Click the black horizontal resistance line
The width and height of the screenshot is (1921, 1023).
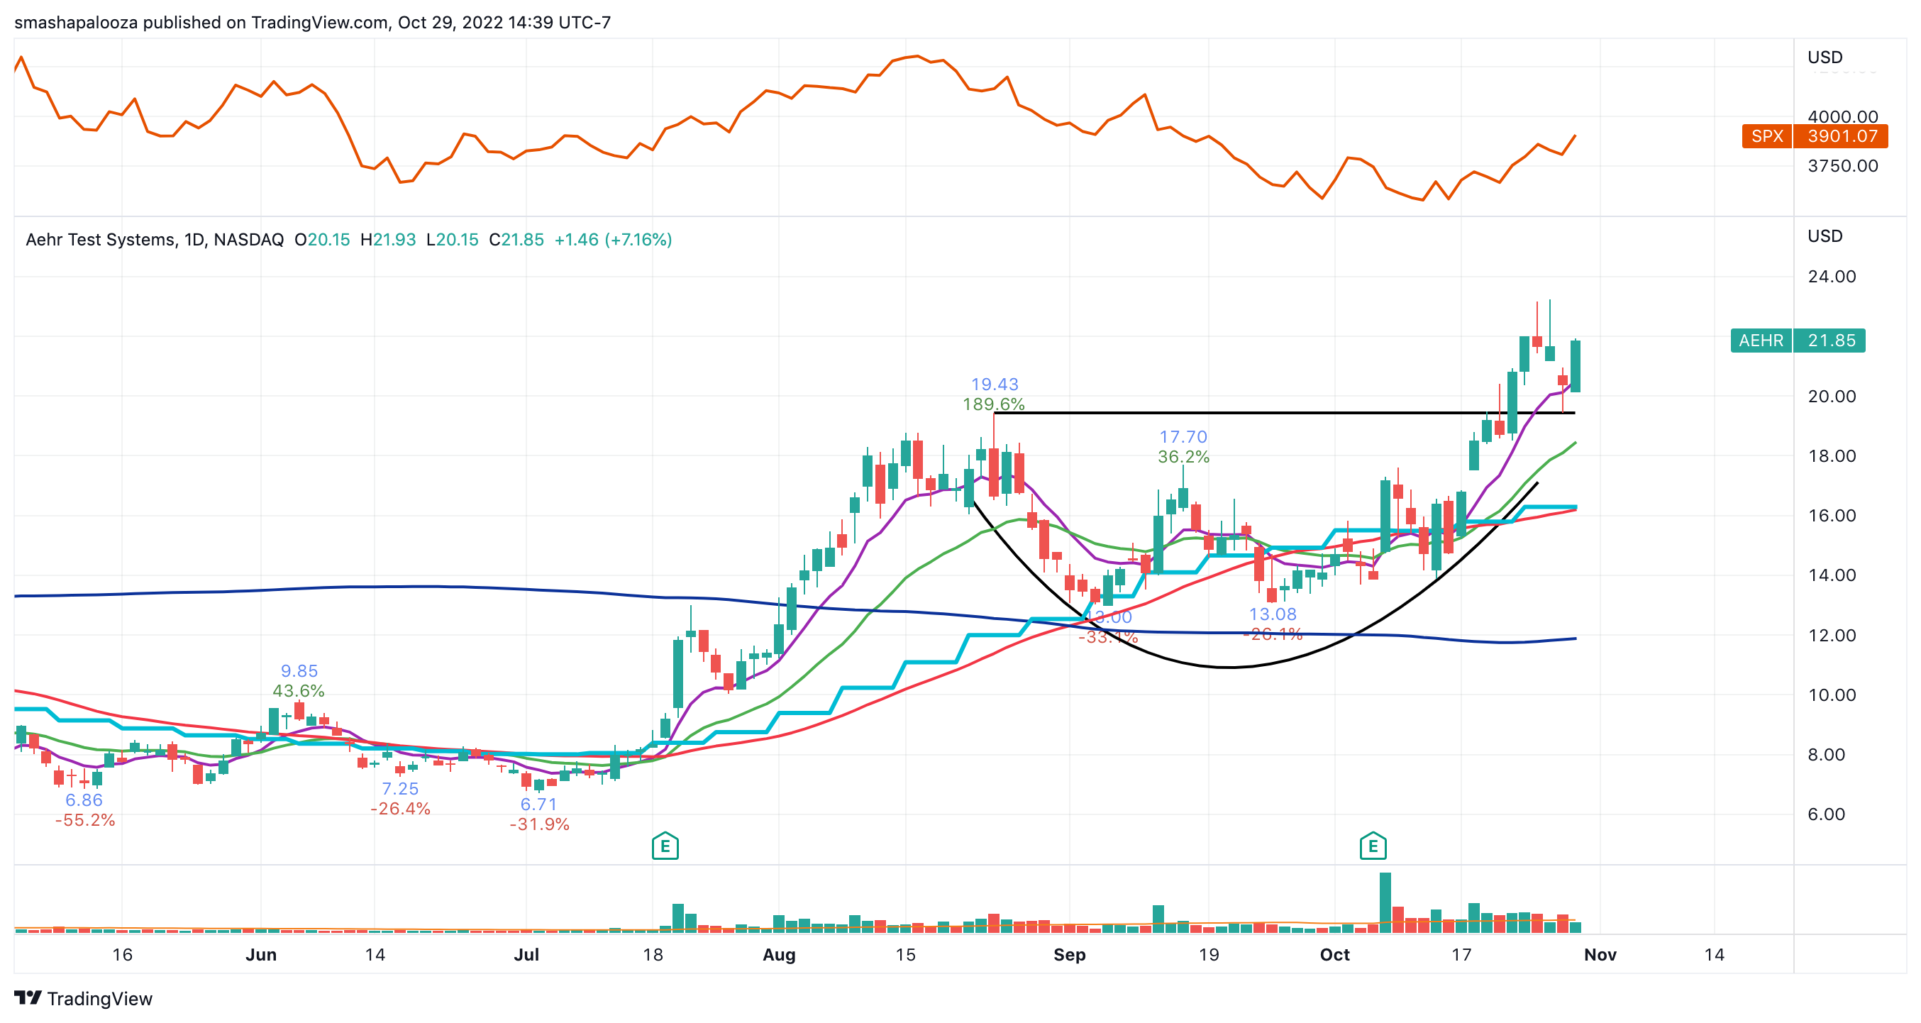coord(1284,412)
